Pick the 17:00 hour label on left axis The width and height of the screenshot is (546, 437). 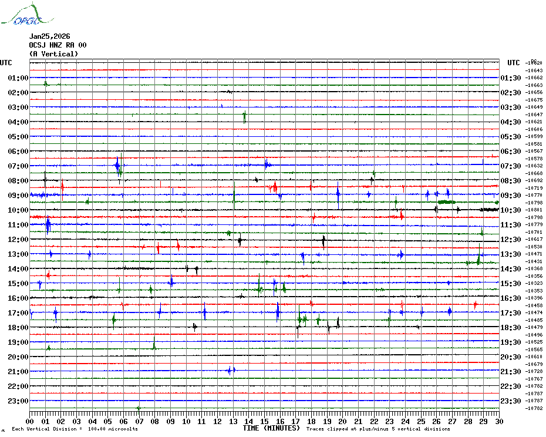point(18,313)
